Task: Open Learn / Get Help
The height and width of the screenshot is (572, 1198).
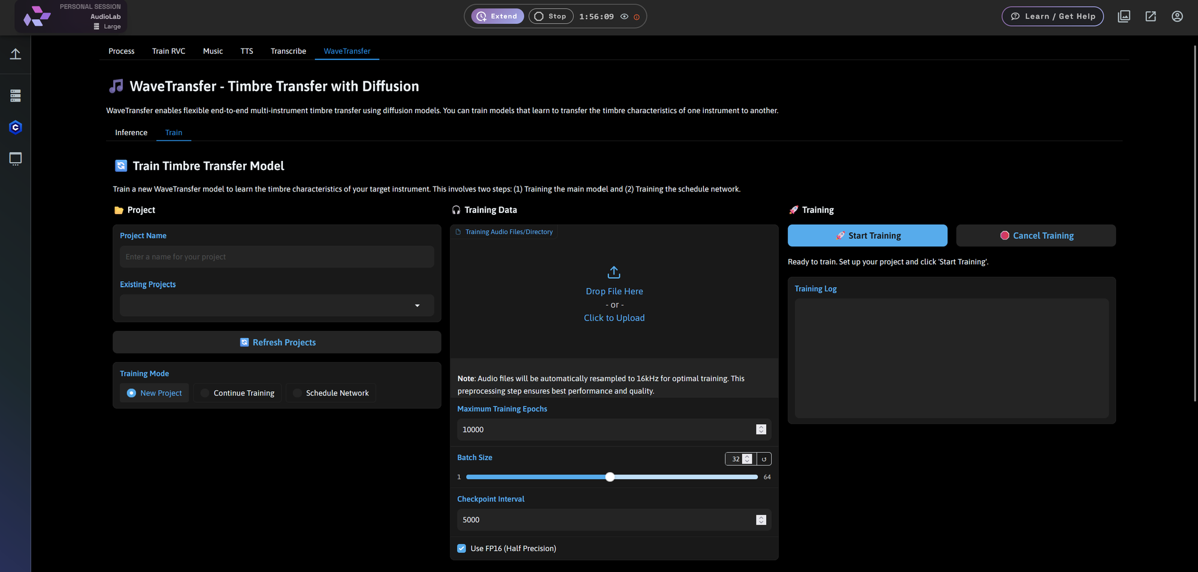Action: (x=1052, y=16)
